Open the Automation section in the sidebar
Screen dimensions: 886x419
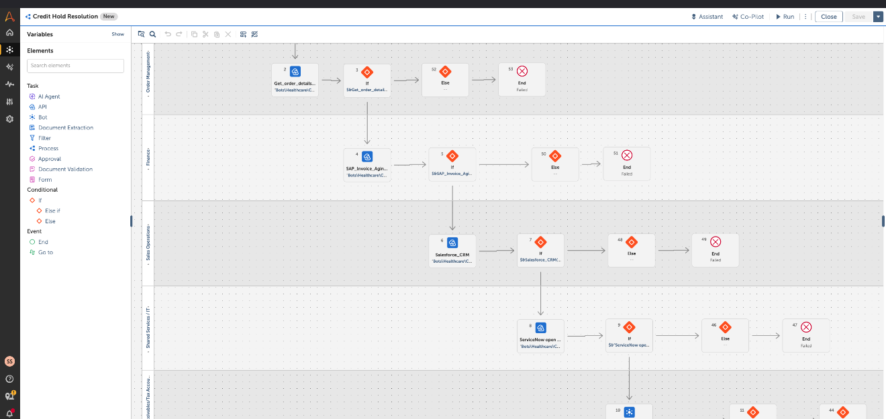tap(9, 50)
